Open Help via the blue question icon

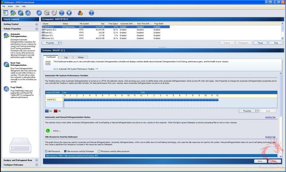tap(91, 12)
